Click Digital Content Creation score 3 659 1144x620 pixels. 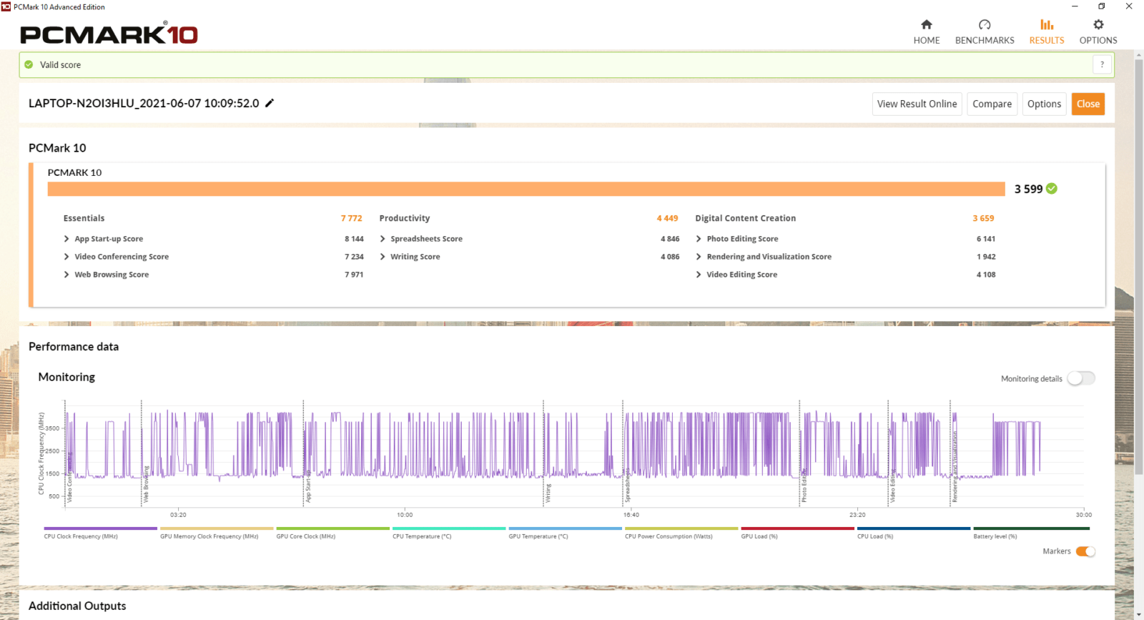tap(983, 218)
